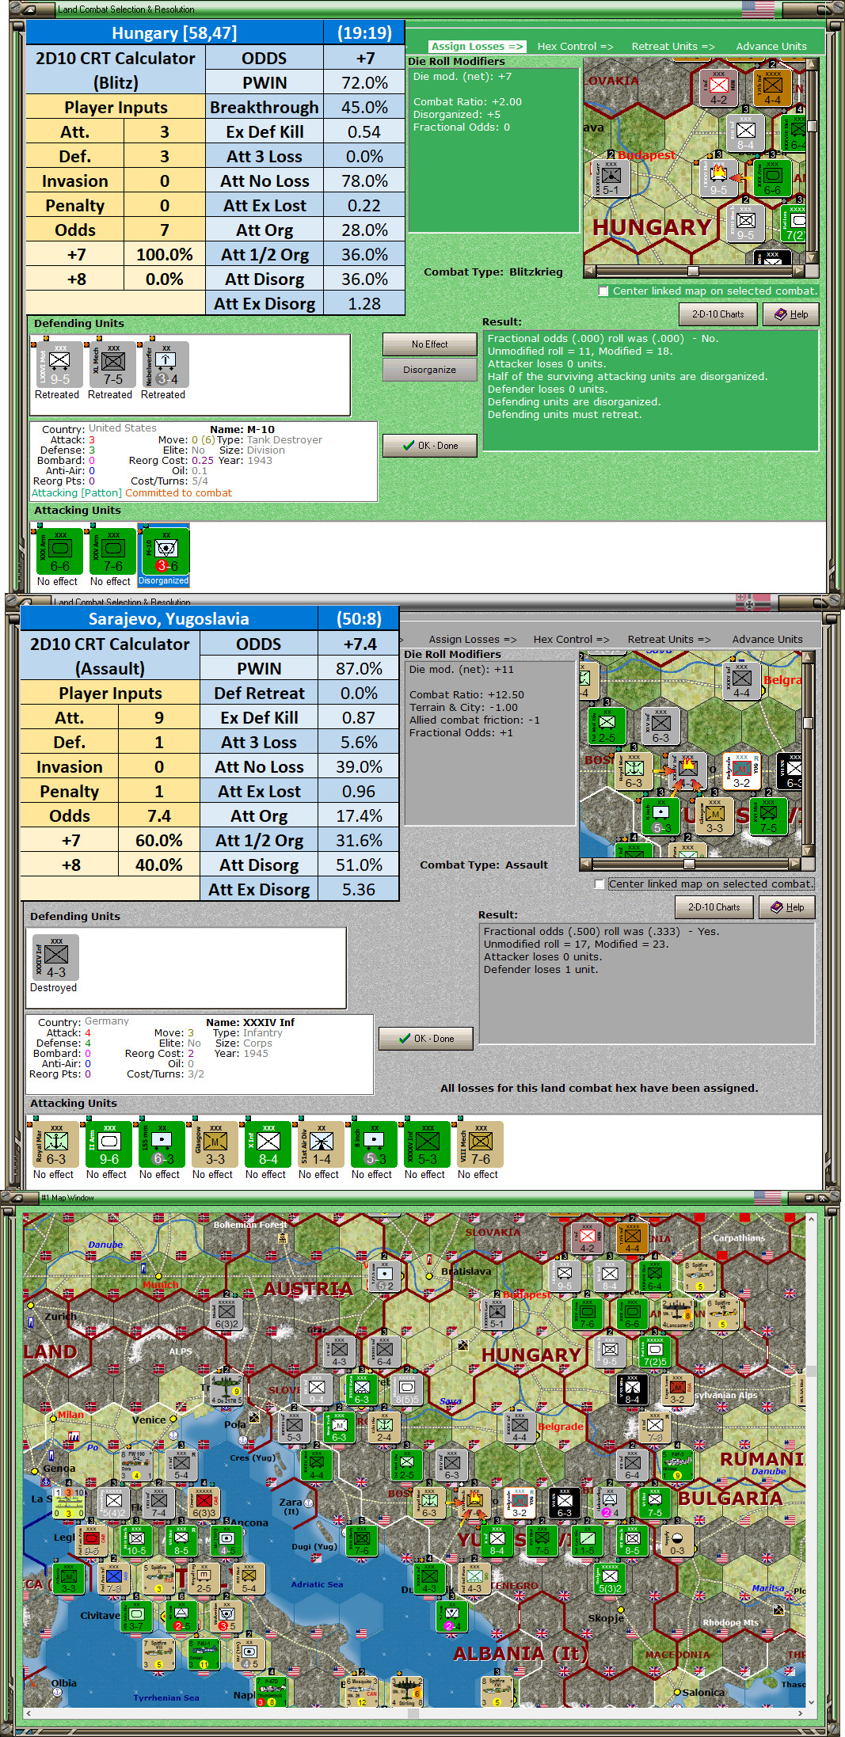Image resolution: width=845 pixels, height=1737 pixels.
Task: Open Advance Units tab in Hungary combat window
Action: (771, 47)
